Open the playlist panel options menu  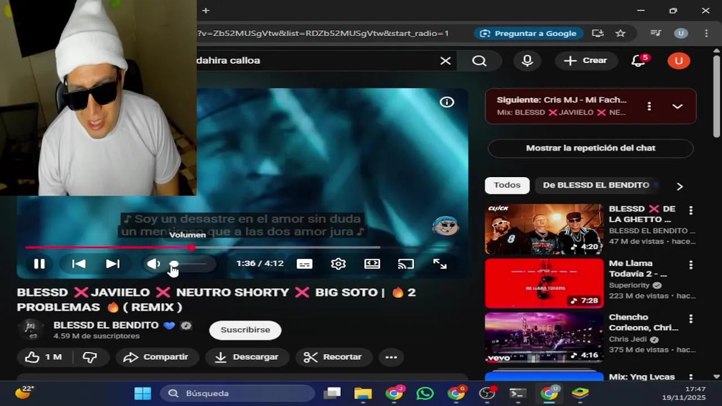[x=649, y=106]
